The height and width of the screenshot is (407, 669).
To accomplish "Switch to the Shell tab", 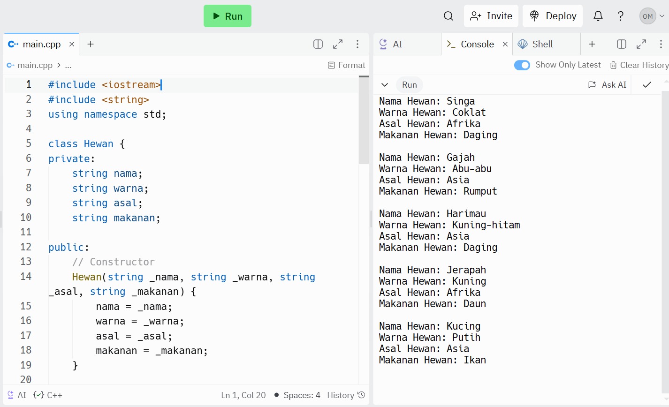I will coord(542,44).
